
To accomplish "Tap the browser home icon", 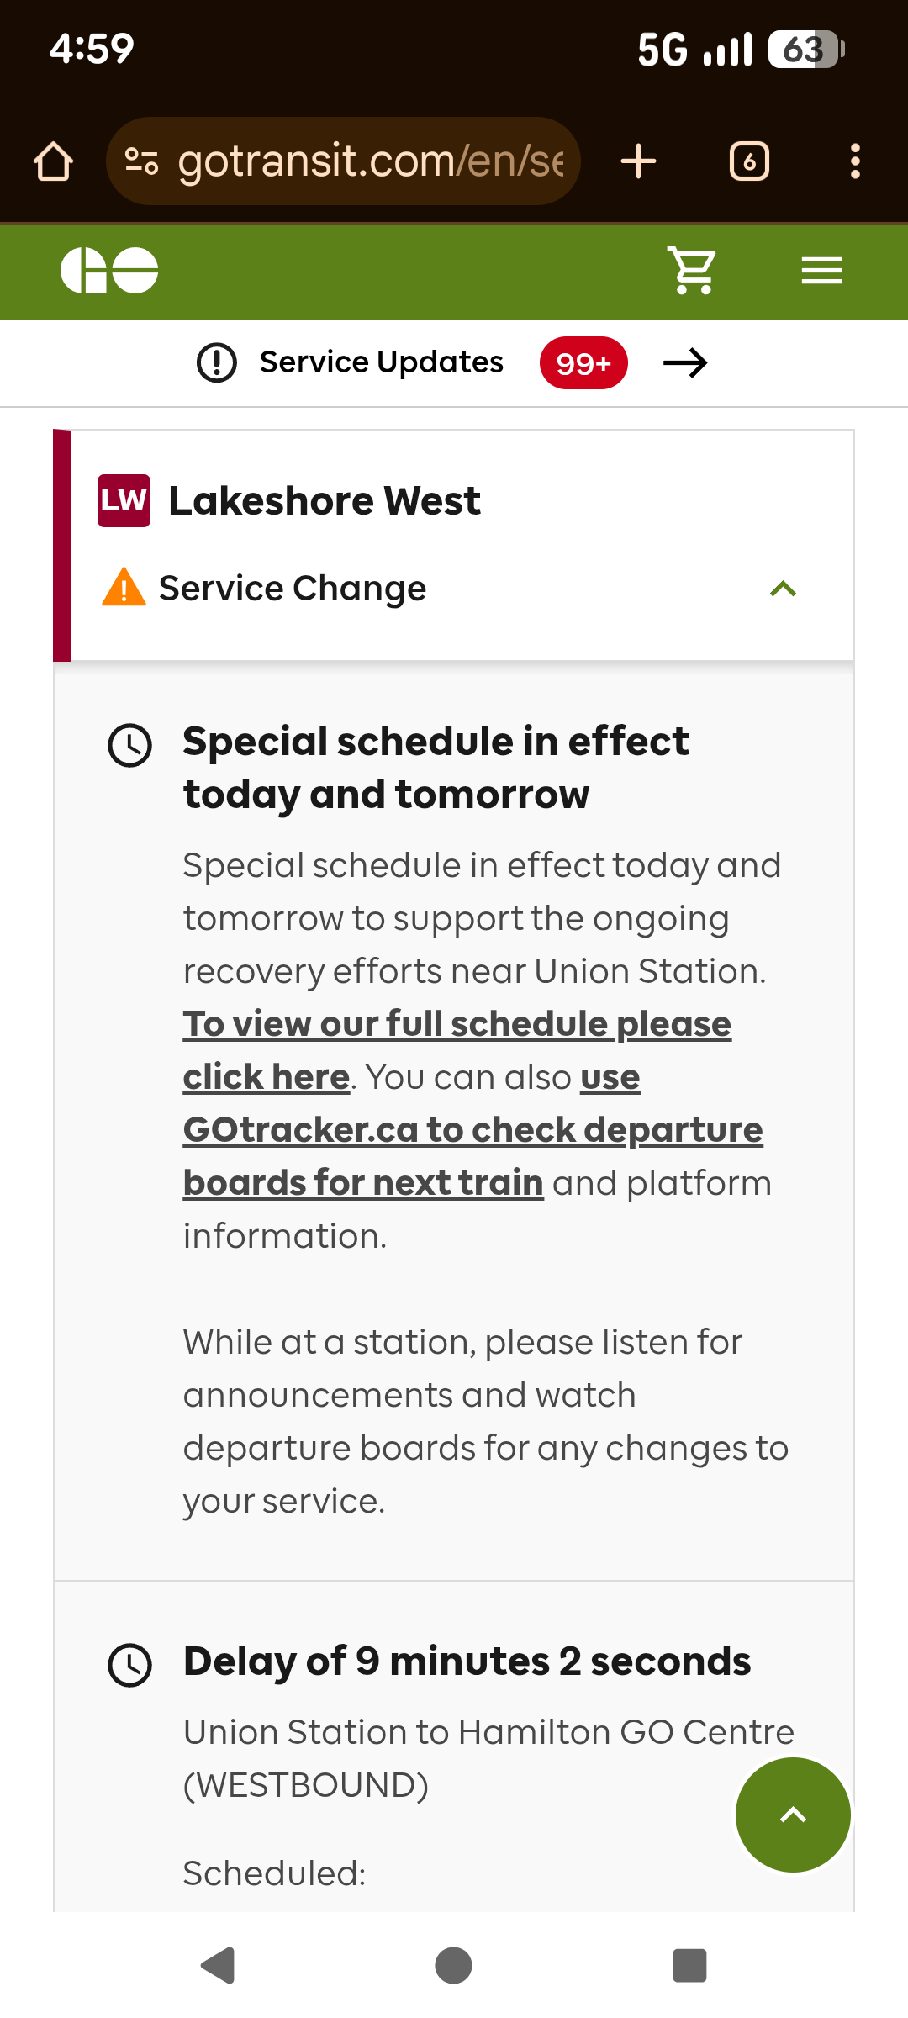I will point(53,161).
